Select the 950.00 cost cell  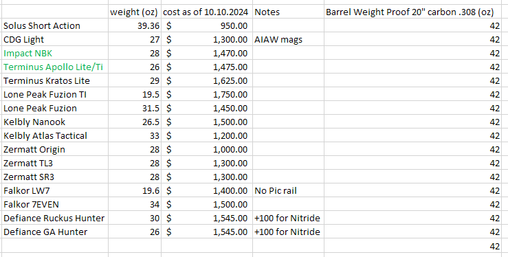click(207, 25)
